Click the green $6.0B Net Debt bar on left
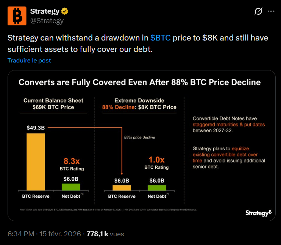281x245 pixels. (71, 187)
